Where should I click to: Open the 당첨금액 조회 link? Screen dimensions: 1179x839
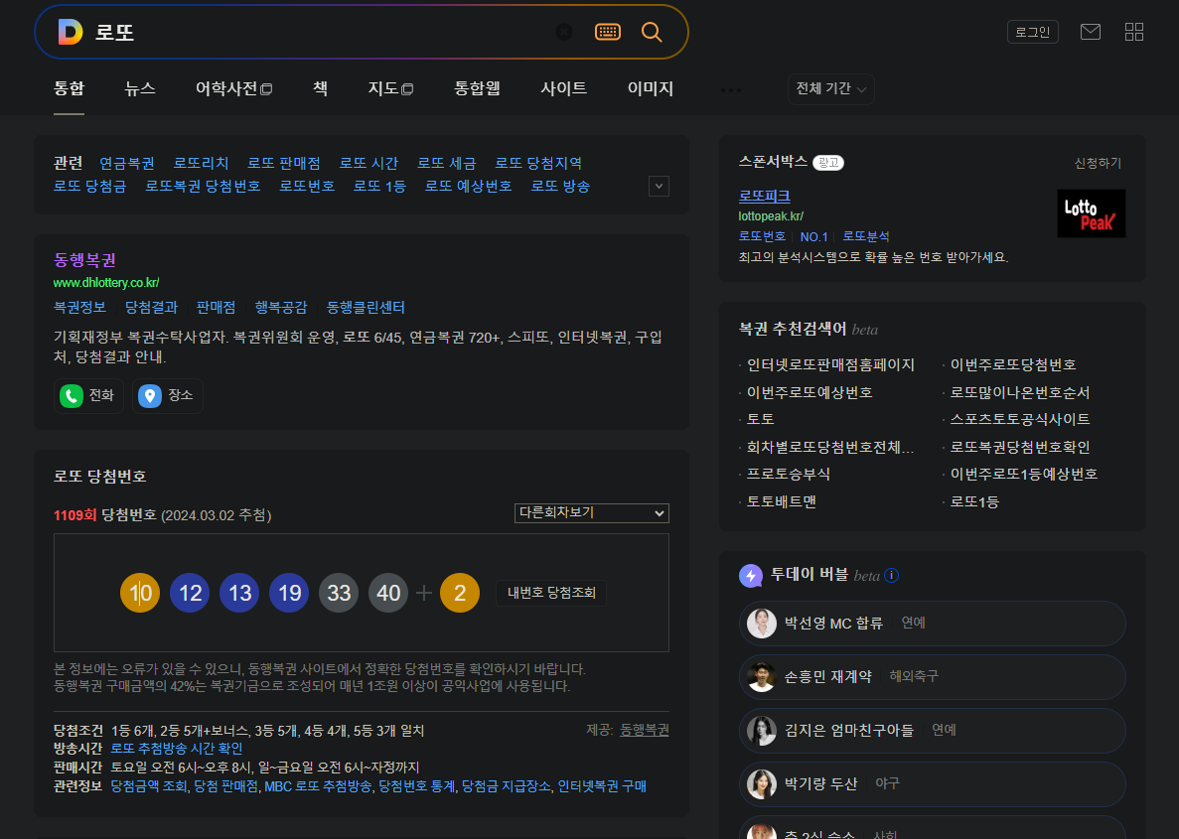(x=148, y=787)
